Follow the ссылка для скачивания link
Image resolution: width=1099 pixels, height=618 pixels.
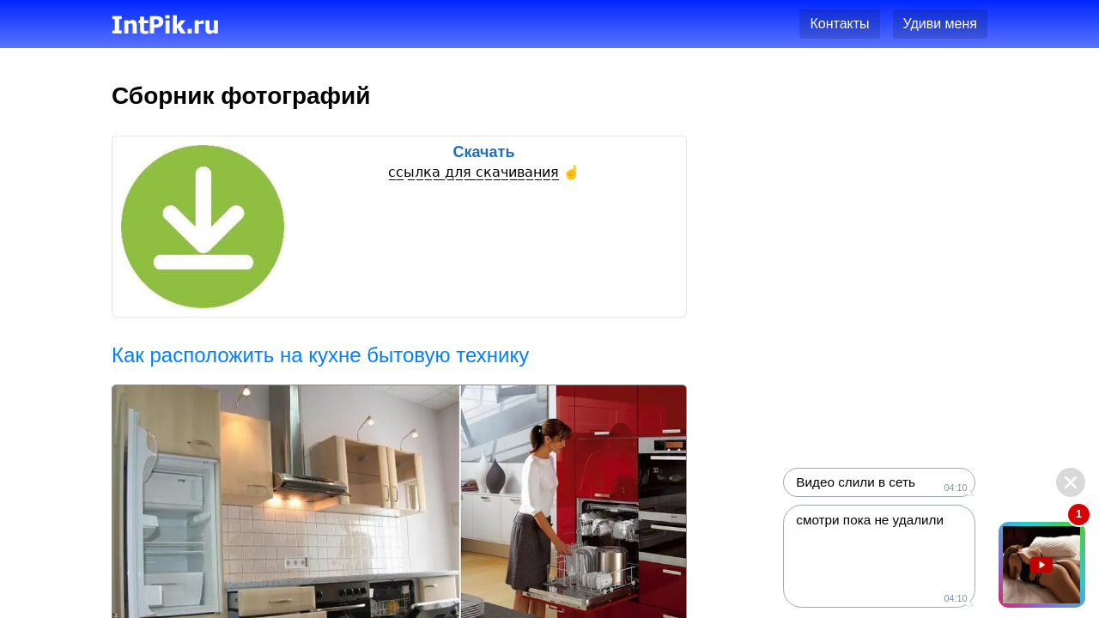pyautogui.click(x=473, y=173)
